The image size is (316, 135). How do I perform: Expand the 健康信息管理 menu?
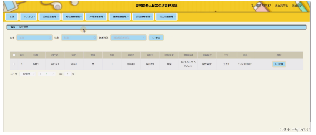click(x=120, y=17)
